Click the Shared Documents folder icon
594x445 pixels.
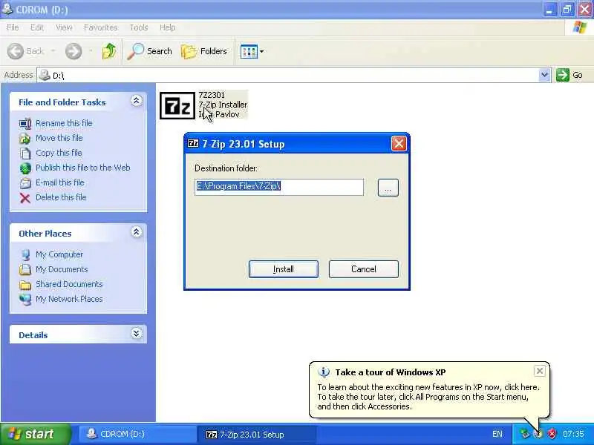pos(25,285)
